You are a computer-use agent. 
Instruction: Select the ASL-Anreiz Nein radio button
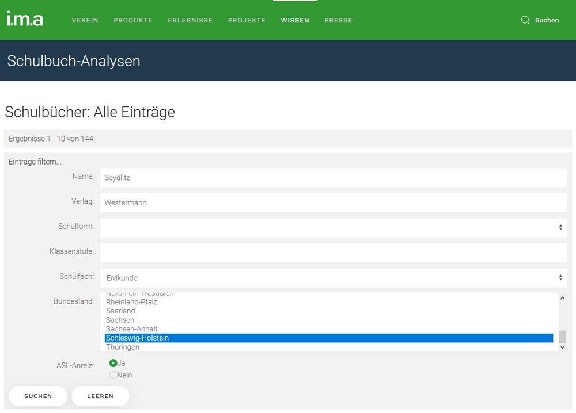point(113,375)
